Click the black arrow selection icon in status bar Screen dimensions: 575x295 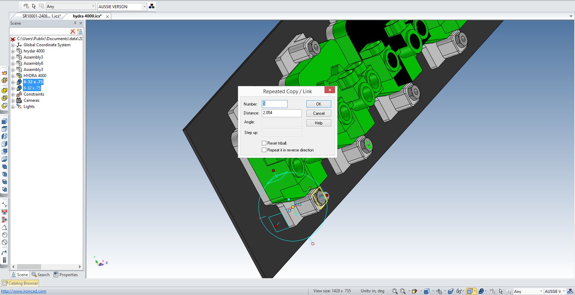[501, 291]
